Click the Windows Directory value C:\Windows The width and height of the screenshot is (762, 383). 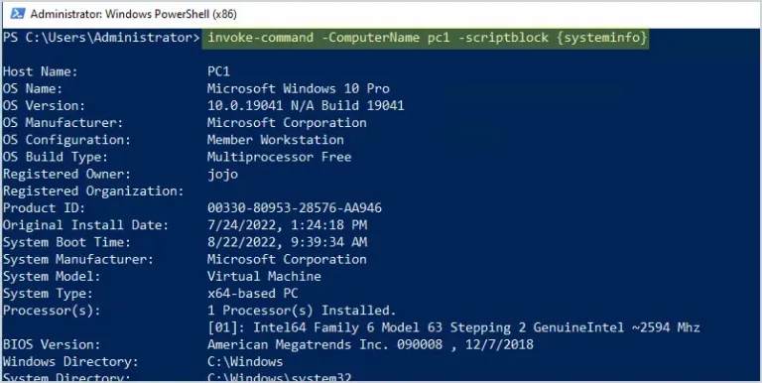(x=245, y=361)
